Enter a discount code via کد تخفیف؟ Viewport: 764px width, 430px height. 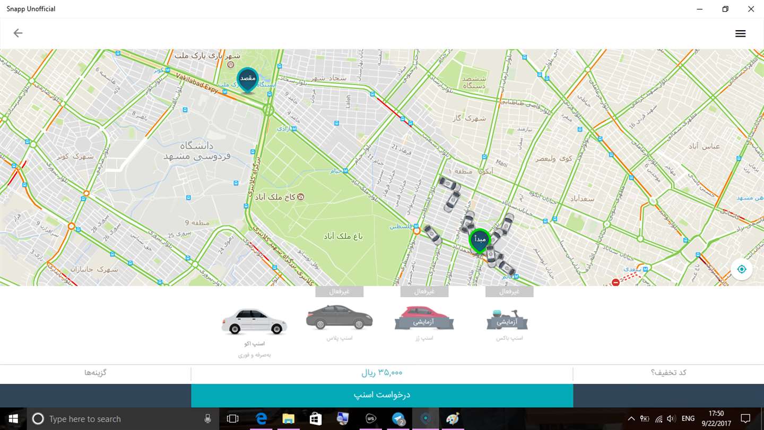(x=668, y=373)
